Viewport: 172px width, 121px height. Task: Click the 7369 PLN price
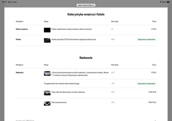tap(152, 102)
